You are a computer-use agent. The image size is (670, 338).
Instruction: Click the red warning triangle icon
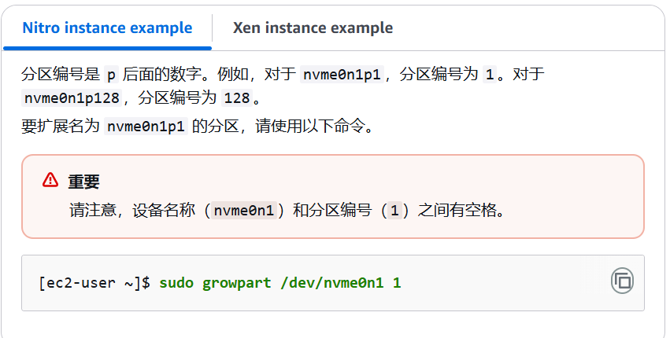(x=50, y=180)
